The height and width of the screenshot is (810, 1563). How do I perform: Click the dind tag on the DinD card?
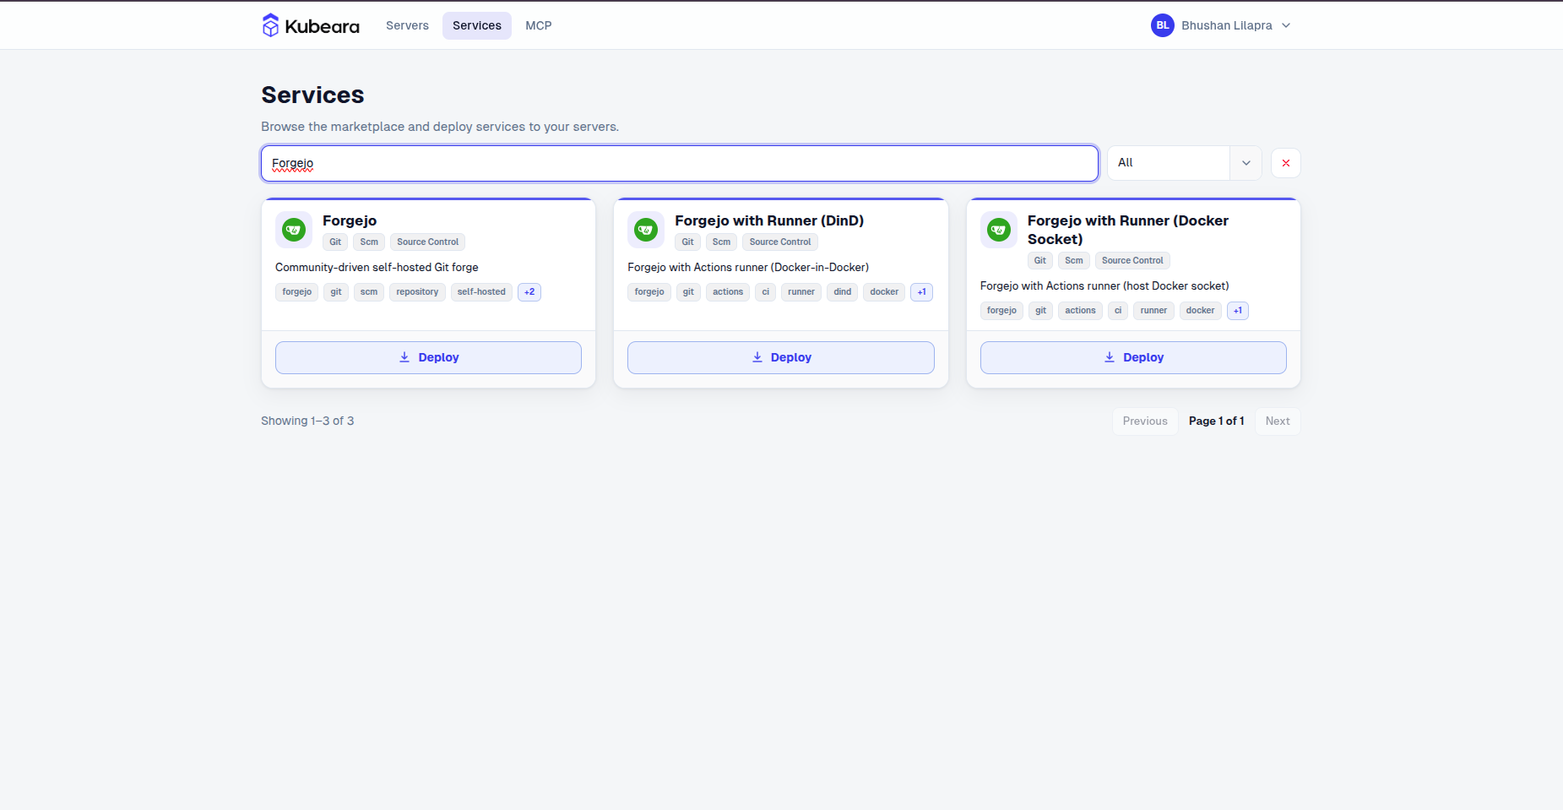pyautogui.click(x=843, y=292)
